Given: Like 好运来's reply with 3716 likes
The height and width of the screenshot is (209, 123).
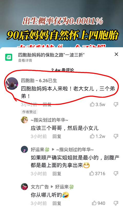Looking at the screenshot, I should (92, 173).
